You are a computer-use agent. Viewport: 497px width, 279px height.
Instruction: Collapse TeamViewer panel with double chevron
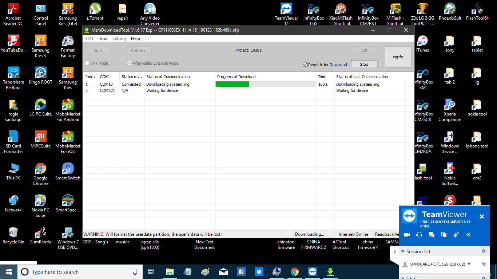coord(469,235)
